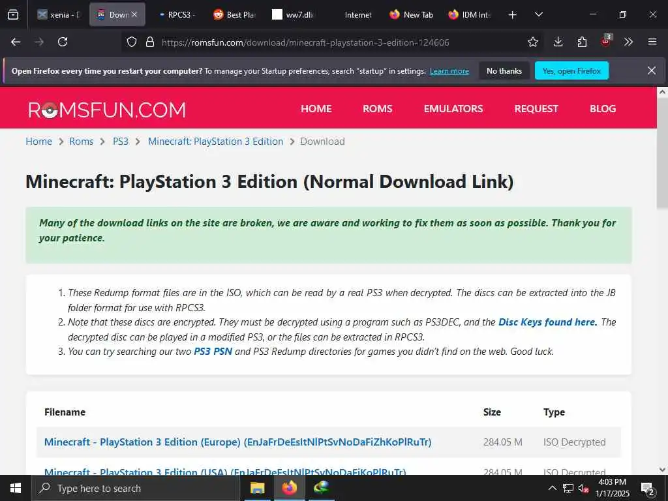Screen dimensions: 668x501
Task: Click the Firefox taskbar icon
Action: tap(289, 488)
